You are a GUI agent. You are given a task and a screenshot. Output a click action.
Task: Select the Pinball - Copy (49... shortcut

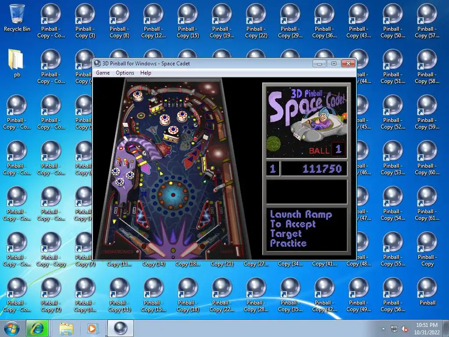pos(359,294)
